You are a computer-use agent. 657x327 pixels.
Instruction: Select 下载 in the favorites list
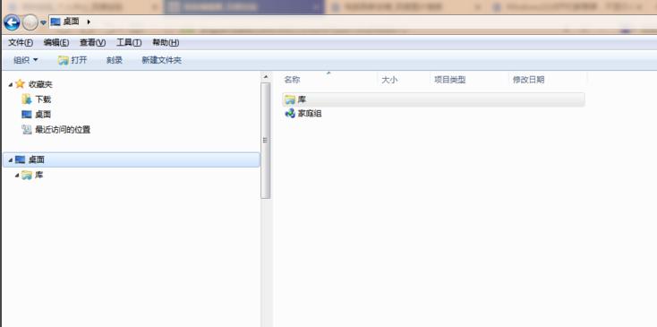click(x=43, y=99)
